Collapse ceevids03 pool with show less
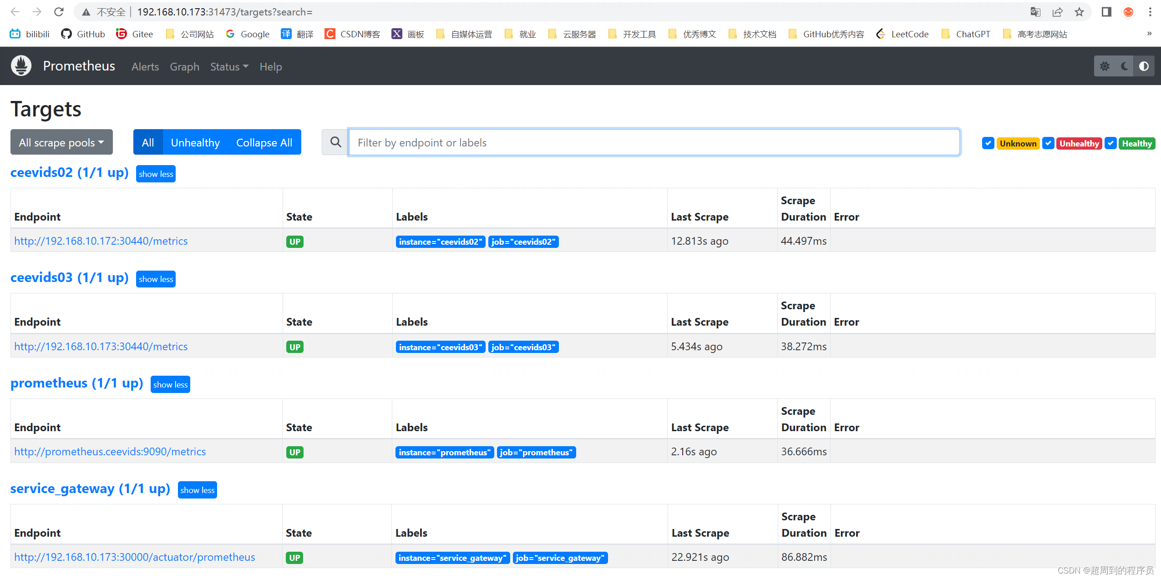Image resolution: width=1161 pixels, height=579 pixels. [x=156, y=279]
